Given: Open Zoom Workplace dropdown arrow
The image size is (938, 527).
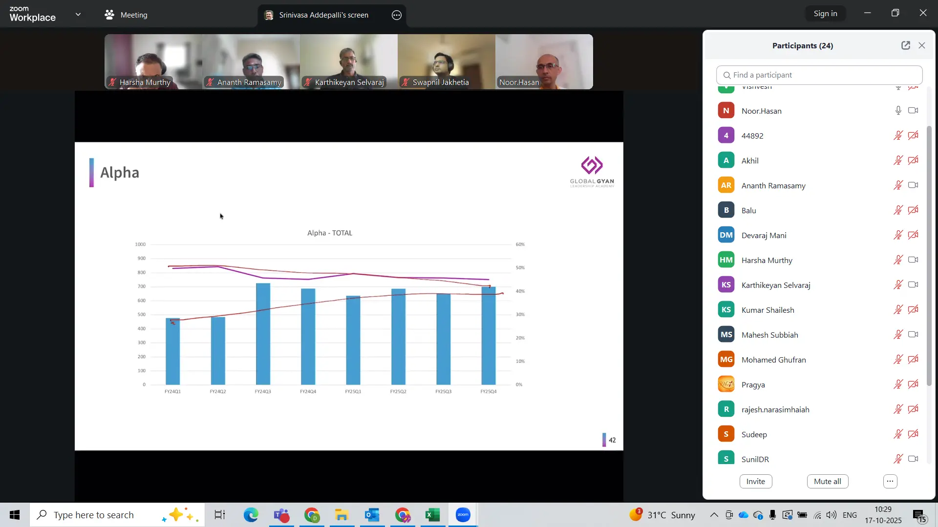Looking at the screenshot, I should point(78,15).
